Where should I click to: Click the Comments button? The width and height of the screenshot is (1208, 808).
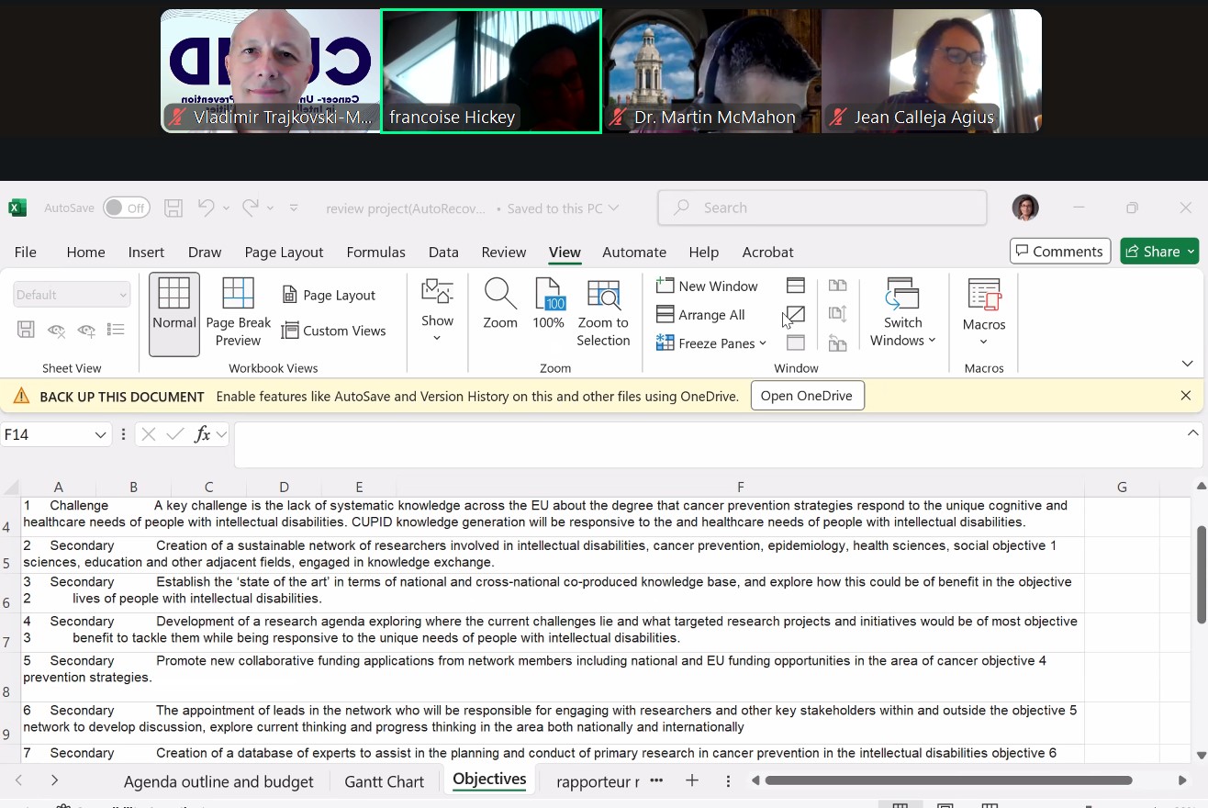click(x=1059, y=252)
